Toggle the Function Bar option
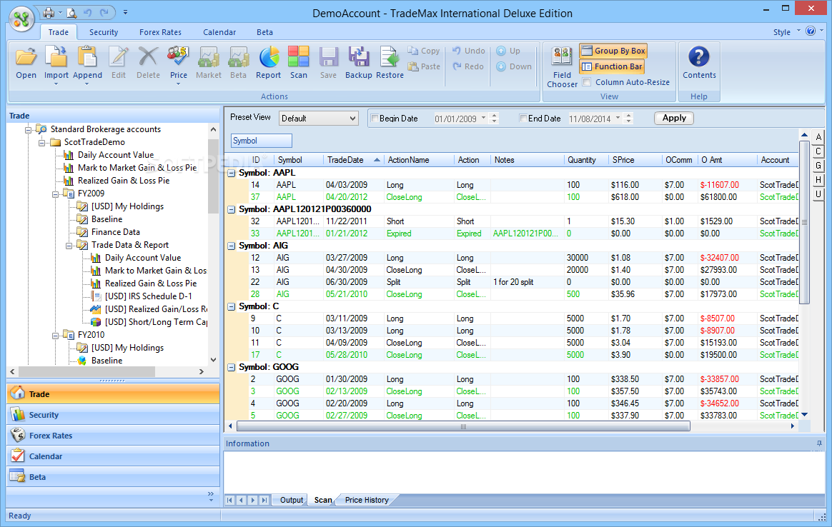The image size is (832, 527). tap(612, 67)
